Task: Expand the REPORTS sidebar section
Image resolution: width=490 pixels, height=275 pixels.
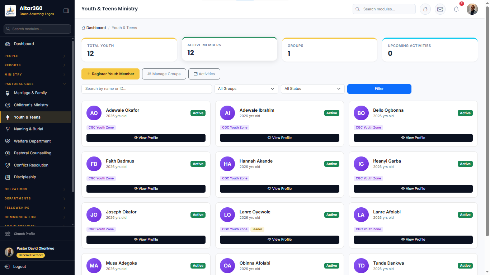Action: tap(35, 65)
